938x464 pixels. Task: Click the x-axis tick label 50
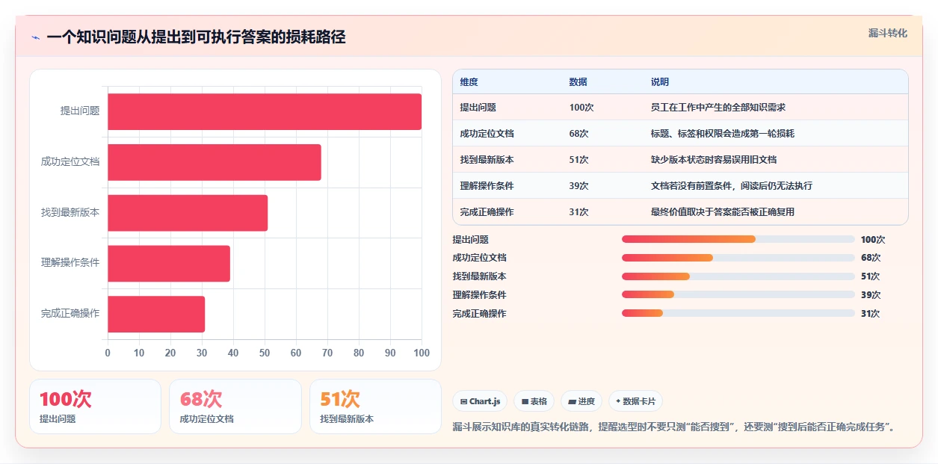[x=265, y=353]
